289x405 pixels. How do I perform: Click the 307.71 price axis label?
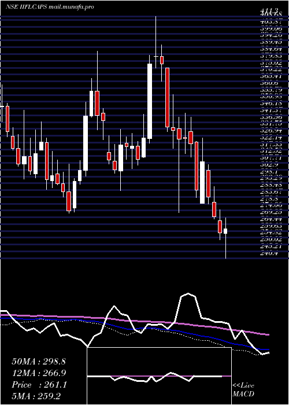pos(271,157)
